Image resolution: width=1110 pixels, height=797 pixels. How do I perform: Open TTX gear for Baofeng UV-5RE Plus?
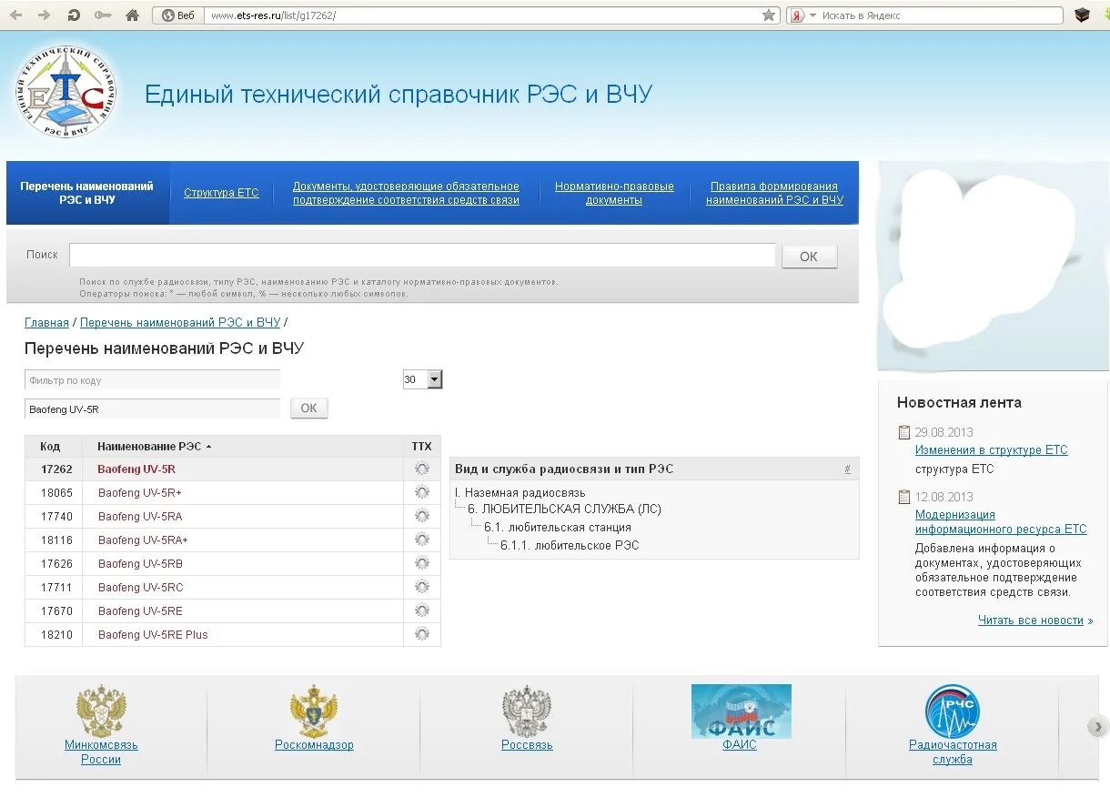click(x=421, y=634)
